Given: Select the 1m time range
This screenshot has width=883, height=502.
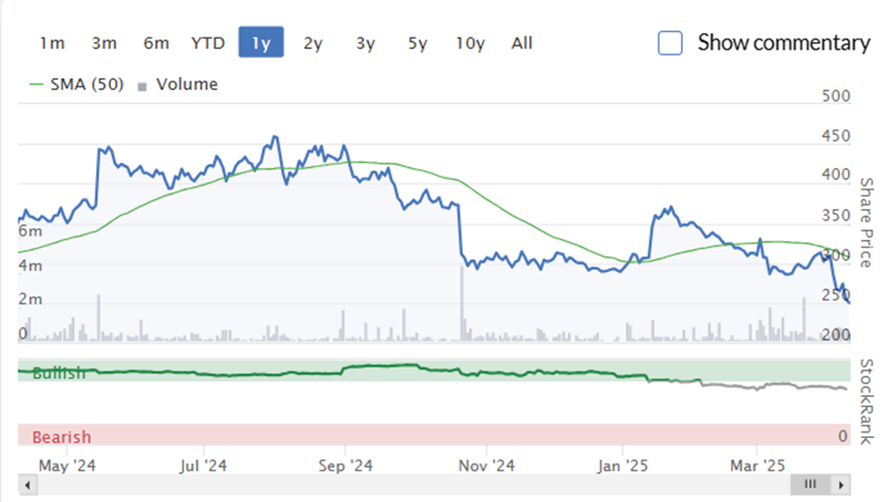Looking at the screenshot, I should pos(52,43).
